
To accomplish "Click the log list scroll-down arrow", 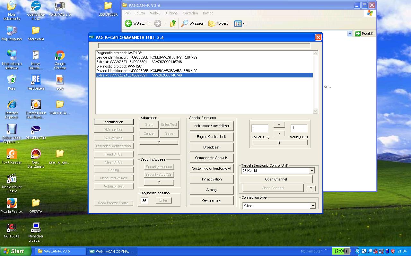I will click(315, 111).
